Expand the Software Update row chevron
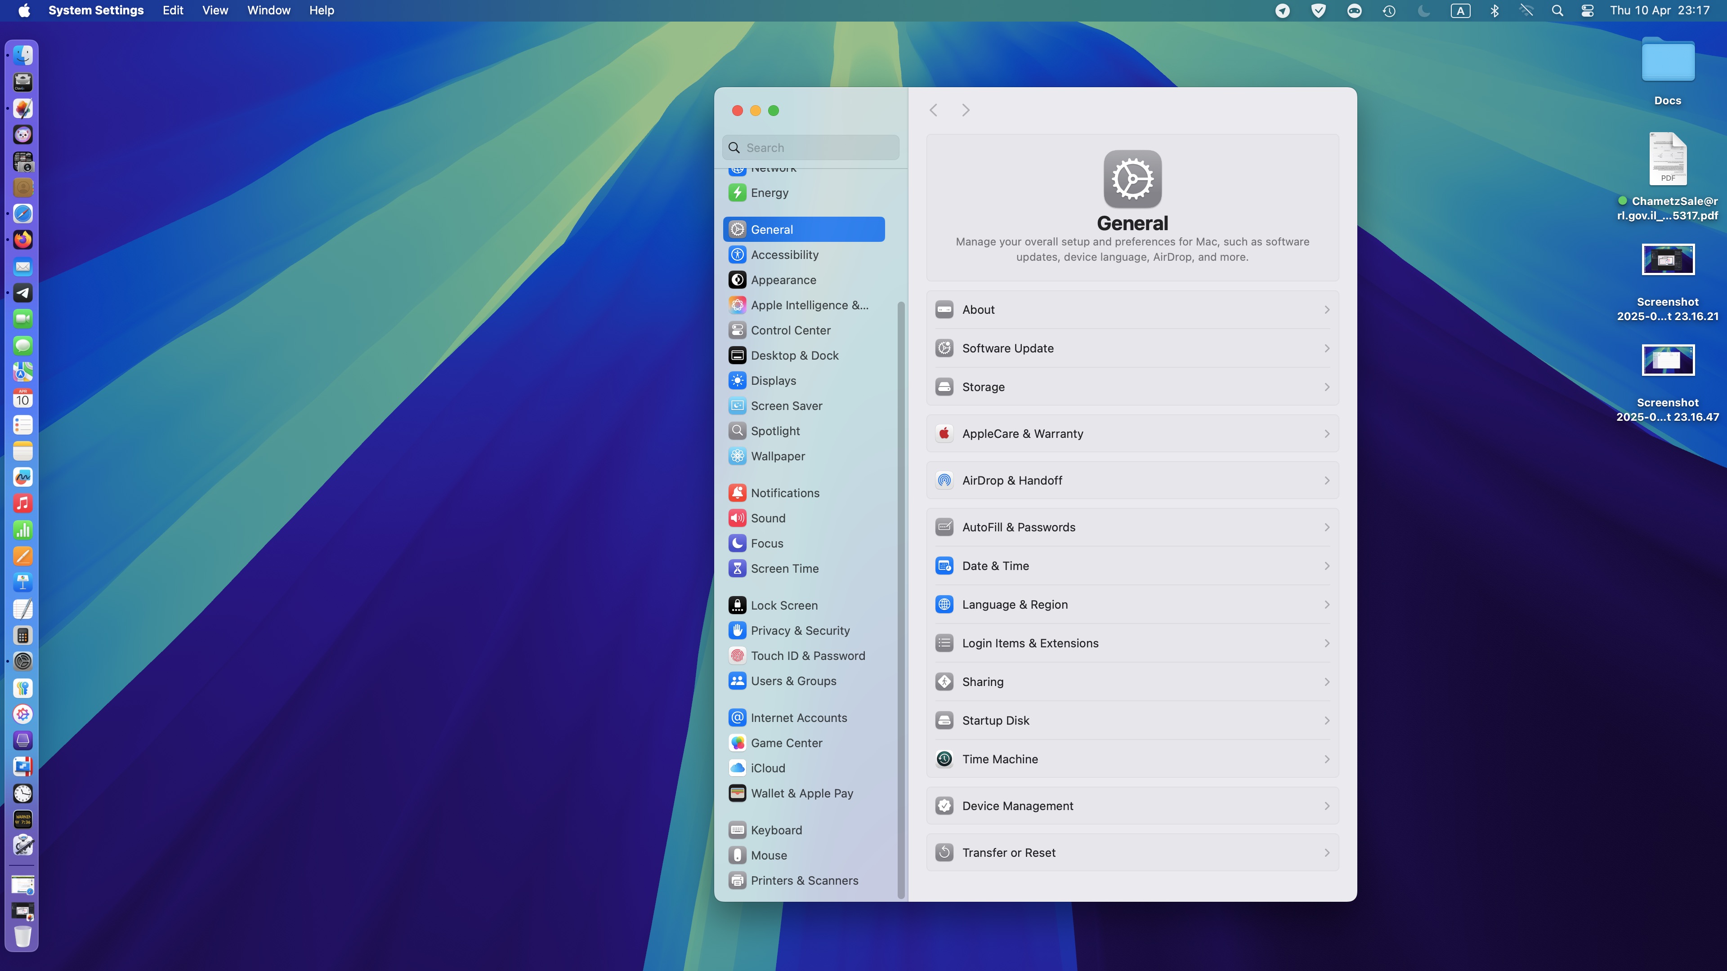 click(1326, 348)
